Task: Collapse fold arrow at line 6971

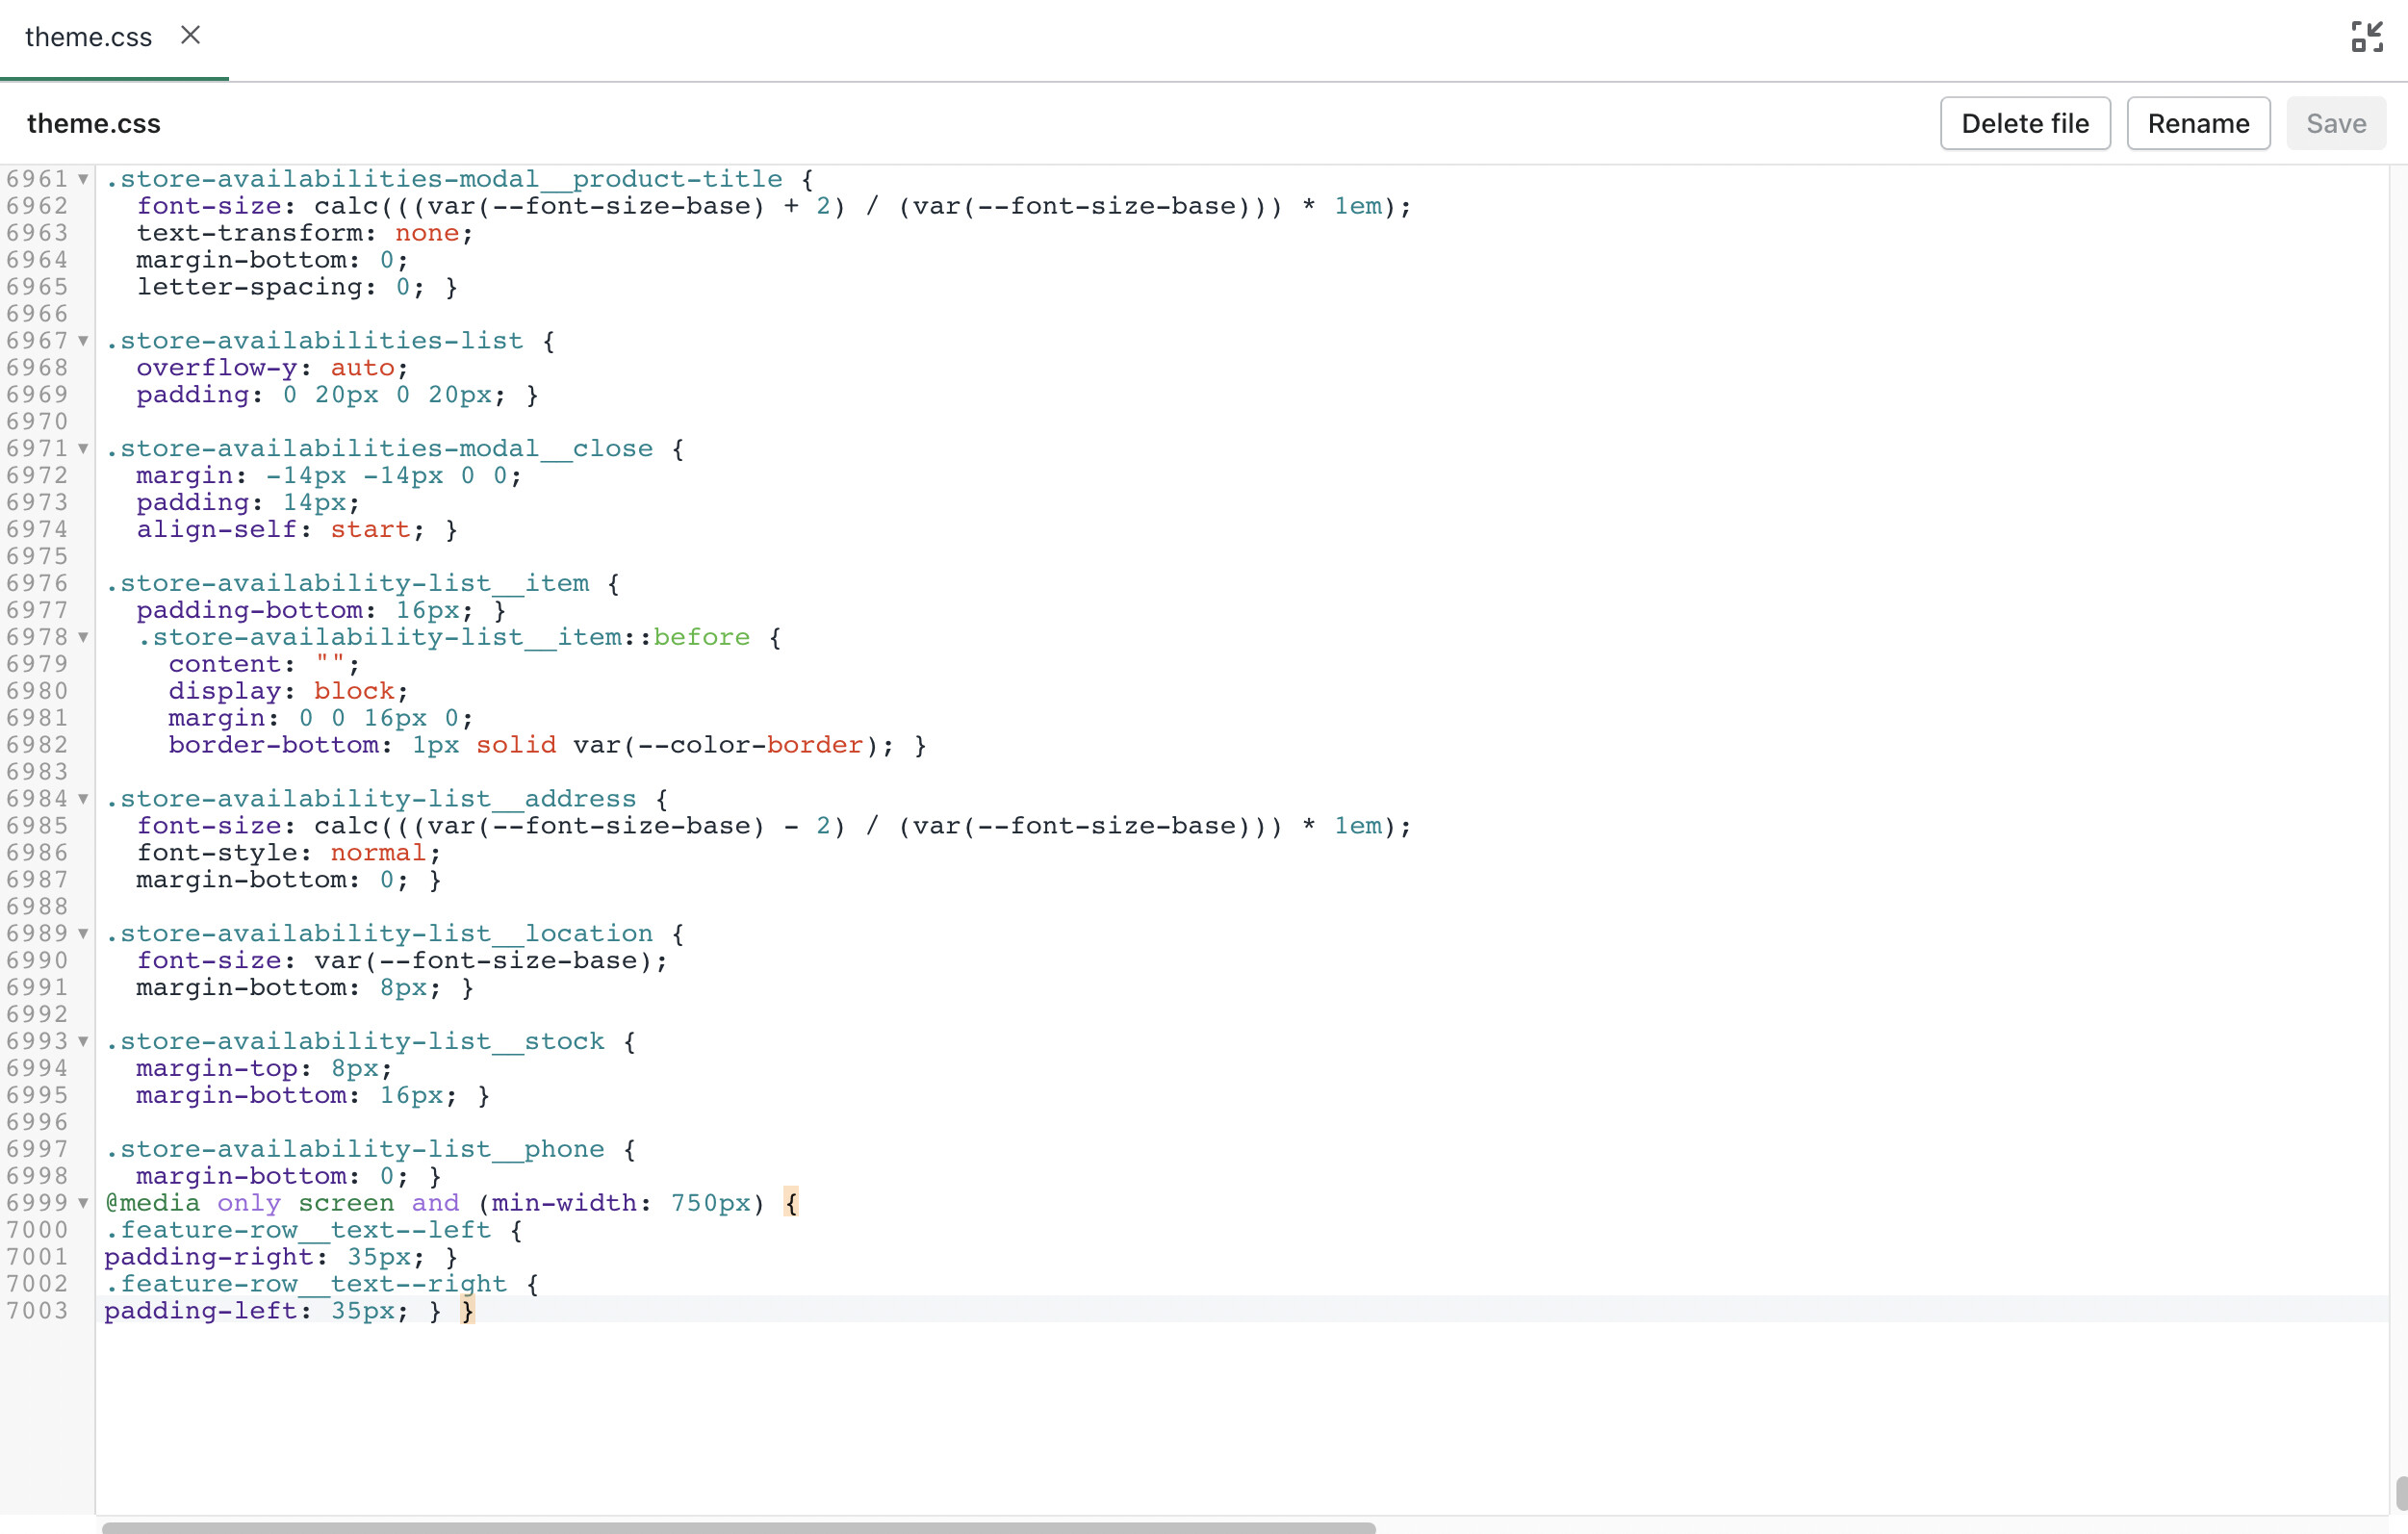Action: [84, 449]
